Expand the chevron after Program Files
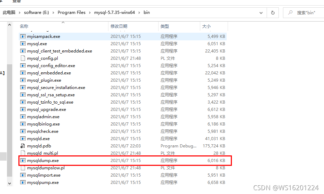 click(x=90, y=13)
